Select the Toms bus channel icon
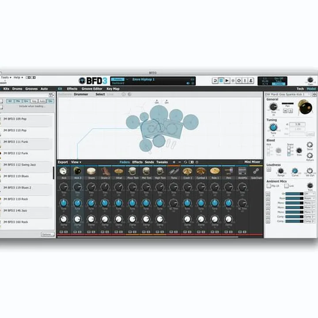The width and height of the screenshot is (318, 318). pos(174,171)
